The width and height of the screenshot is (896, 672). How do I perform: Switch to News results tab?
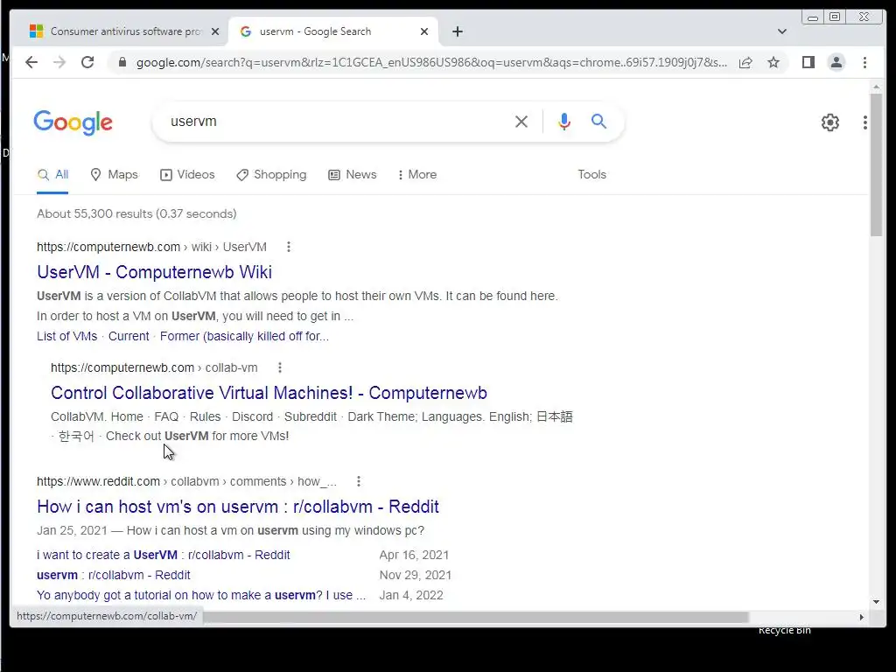353,175
